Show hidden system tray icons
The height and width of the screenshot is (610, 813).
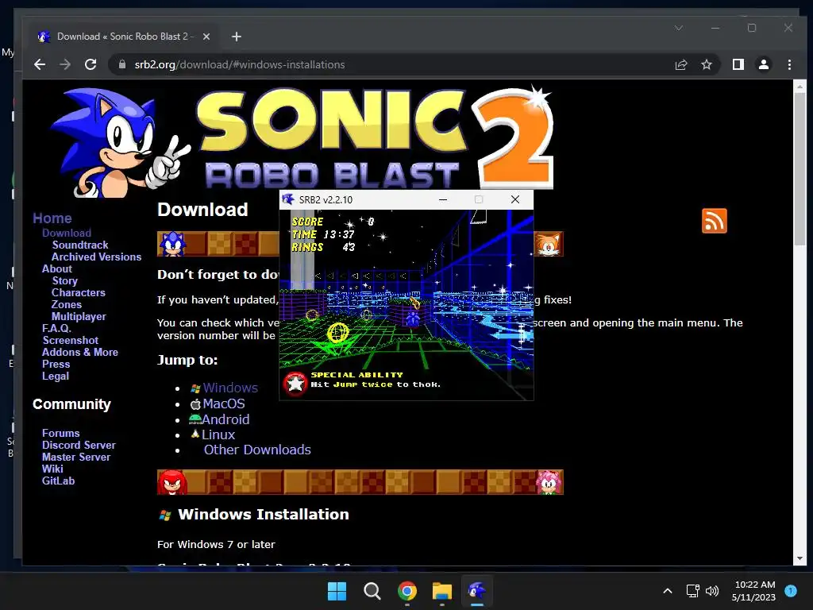point(668,591)
